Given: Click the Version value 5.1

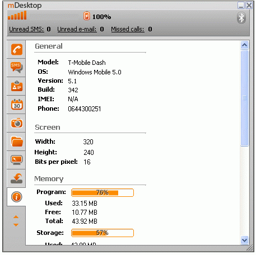Looking at the screenshot, I should click(72, 81).
